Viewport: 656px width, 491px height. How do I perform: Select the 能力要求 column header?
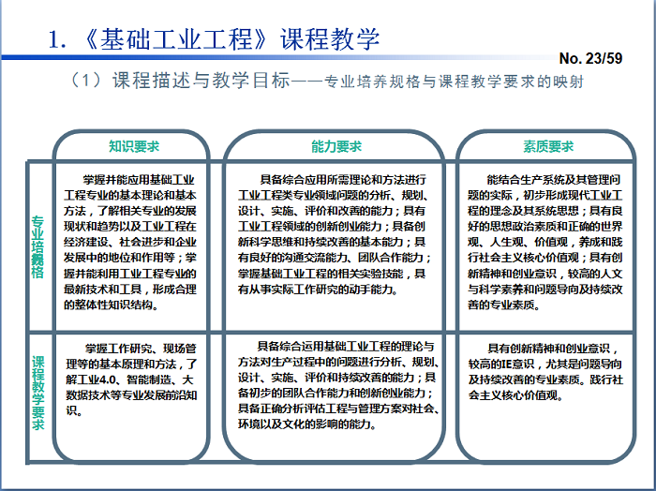coord(336,146)
